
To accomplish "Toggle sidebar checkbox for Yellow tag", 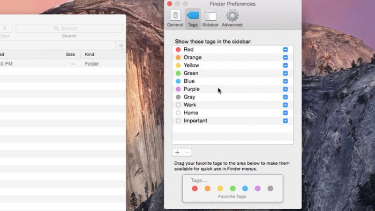I will 285,65.
